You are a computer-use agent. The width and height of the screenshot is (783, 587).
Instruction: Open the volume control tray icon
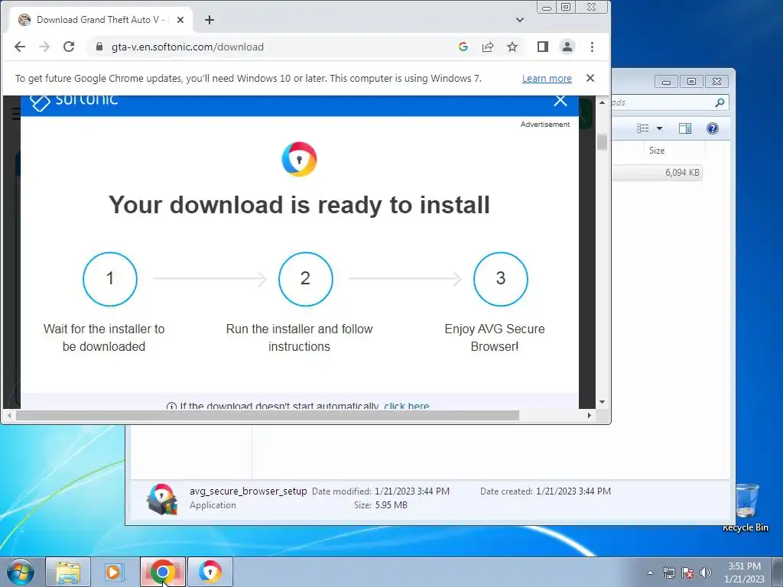coord(706,572)
